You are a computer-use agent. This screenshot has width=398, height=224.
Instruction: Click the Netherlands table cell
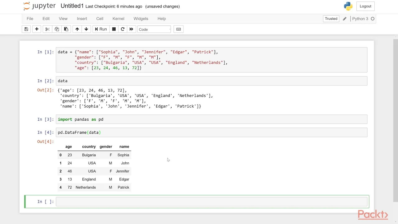[x=86, y=187]
